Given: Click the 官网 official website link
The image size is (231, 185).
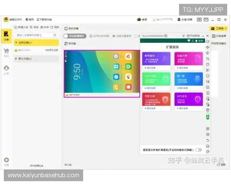Looking at the screenshot, I should tap(30, 20).
